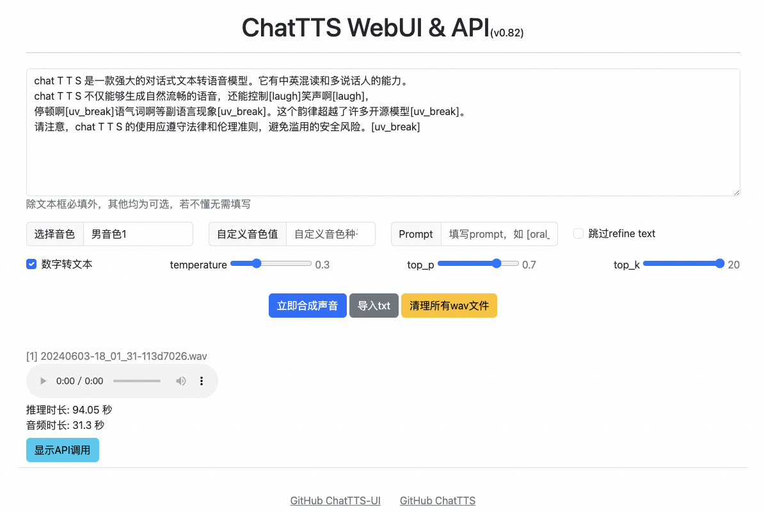Screen dimensions: 764x512
Task: Adjust the top_p slider
Action: [478, 264]
